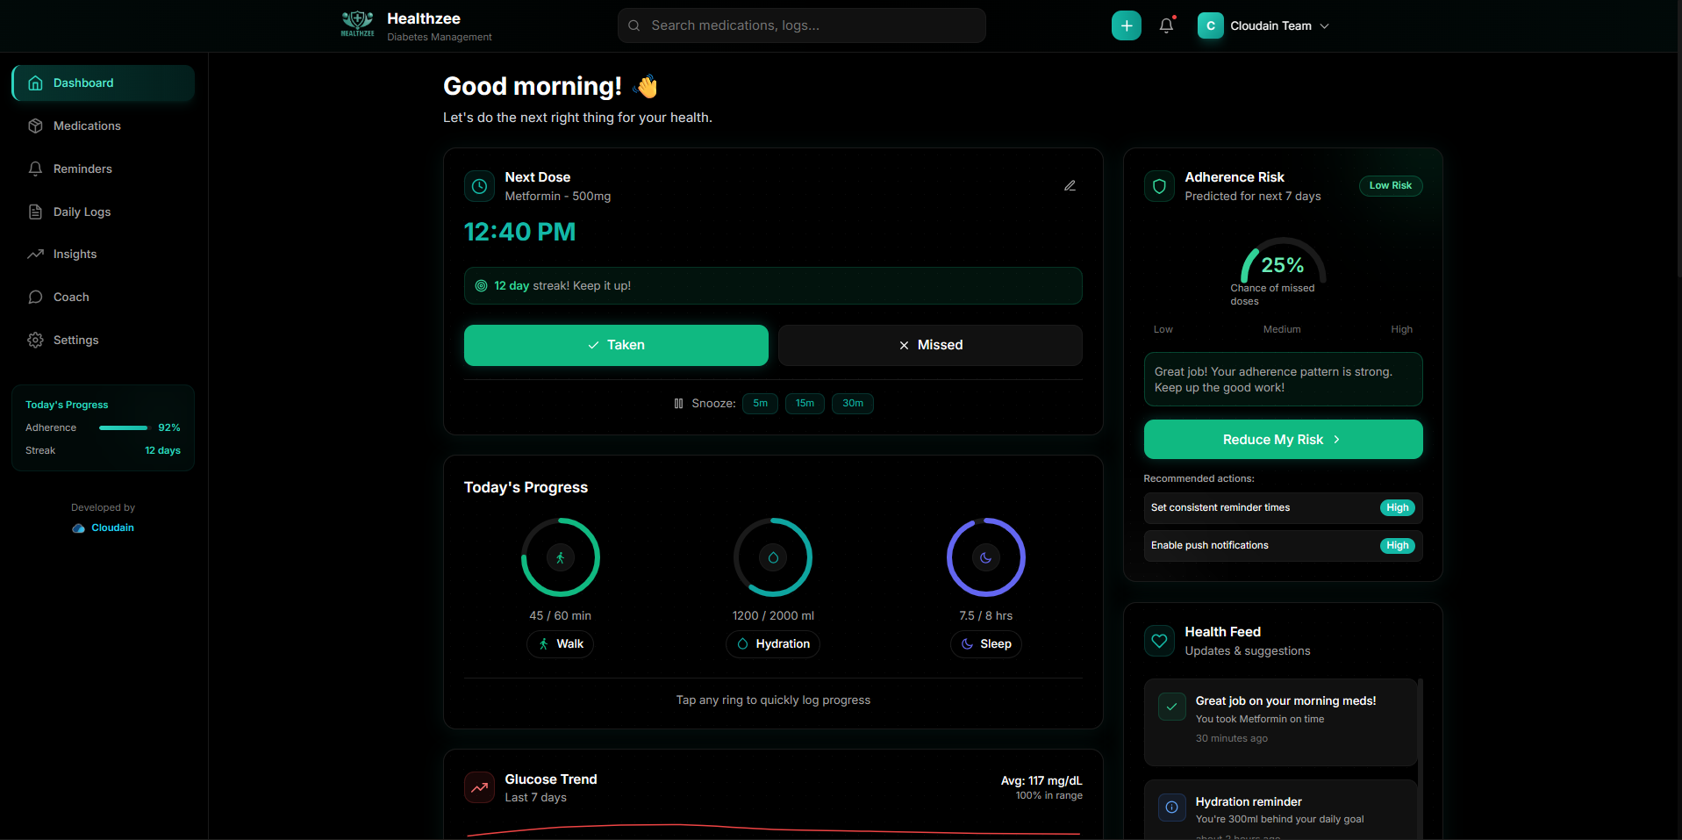The height and width of the screenshot is (840, 1682).
Task: Snooze the dose for 15m
Action: tap(805, 404)
